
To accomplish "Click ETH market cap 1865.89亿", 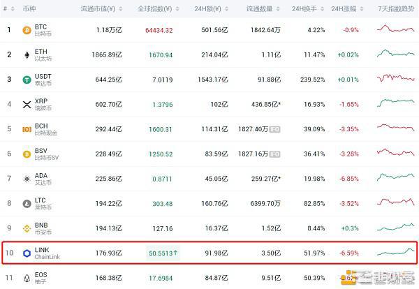I will click(107, 55).
